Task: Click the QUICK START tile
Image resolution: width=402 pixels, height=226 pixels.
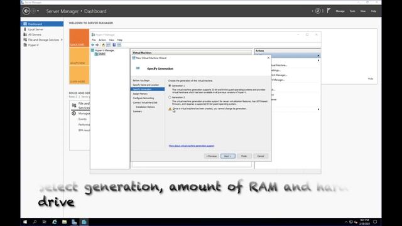Action: (x=79, y=38)
